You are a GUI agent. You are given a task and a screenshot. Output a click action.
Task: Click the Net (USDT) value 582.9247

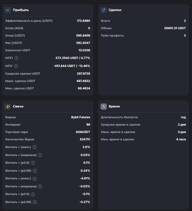click(83, 43)
